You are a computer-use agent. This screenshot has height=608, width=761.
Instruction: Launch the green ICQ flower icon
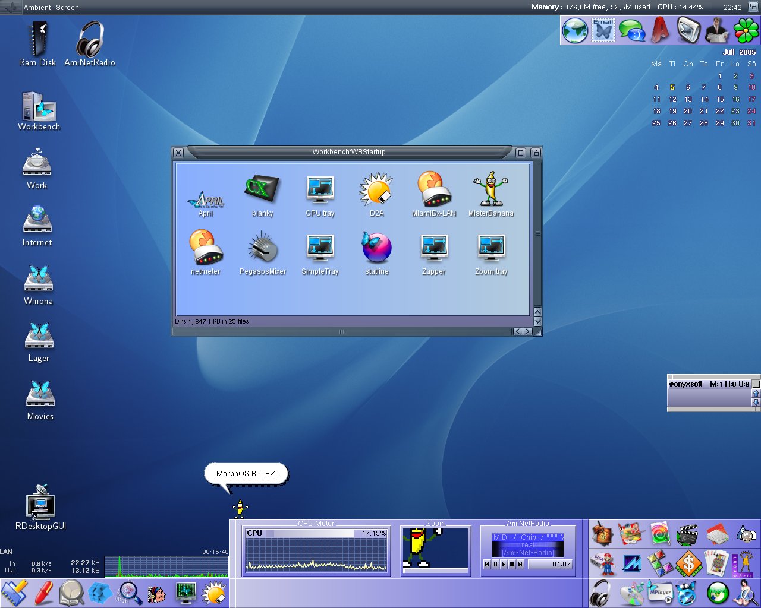coord(746,30)
